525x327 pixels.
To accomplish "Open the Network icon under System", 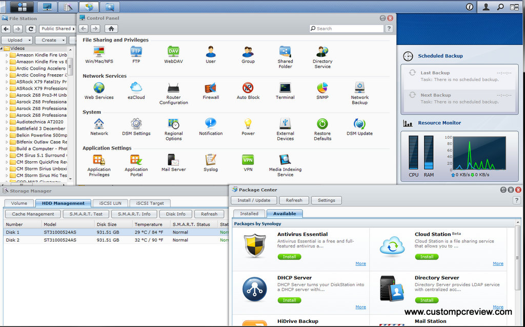I will pos(99,127).
